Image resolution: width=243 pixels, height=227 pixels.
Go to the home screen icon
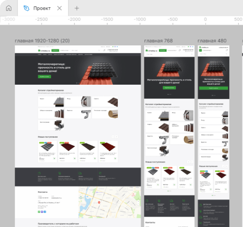[x=9, y=8]
